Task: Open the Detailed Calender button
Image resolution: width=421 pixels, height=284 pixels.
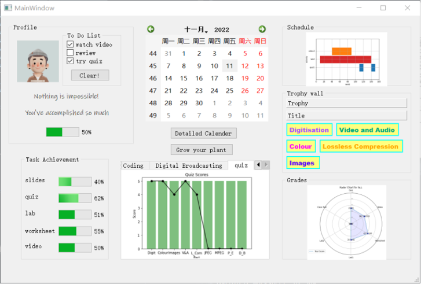Action: tap(204, 133)
